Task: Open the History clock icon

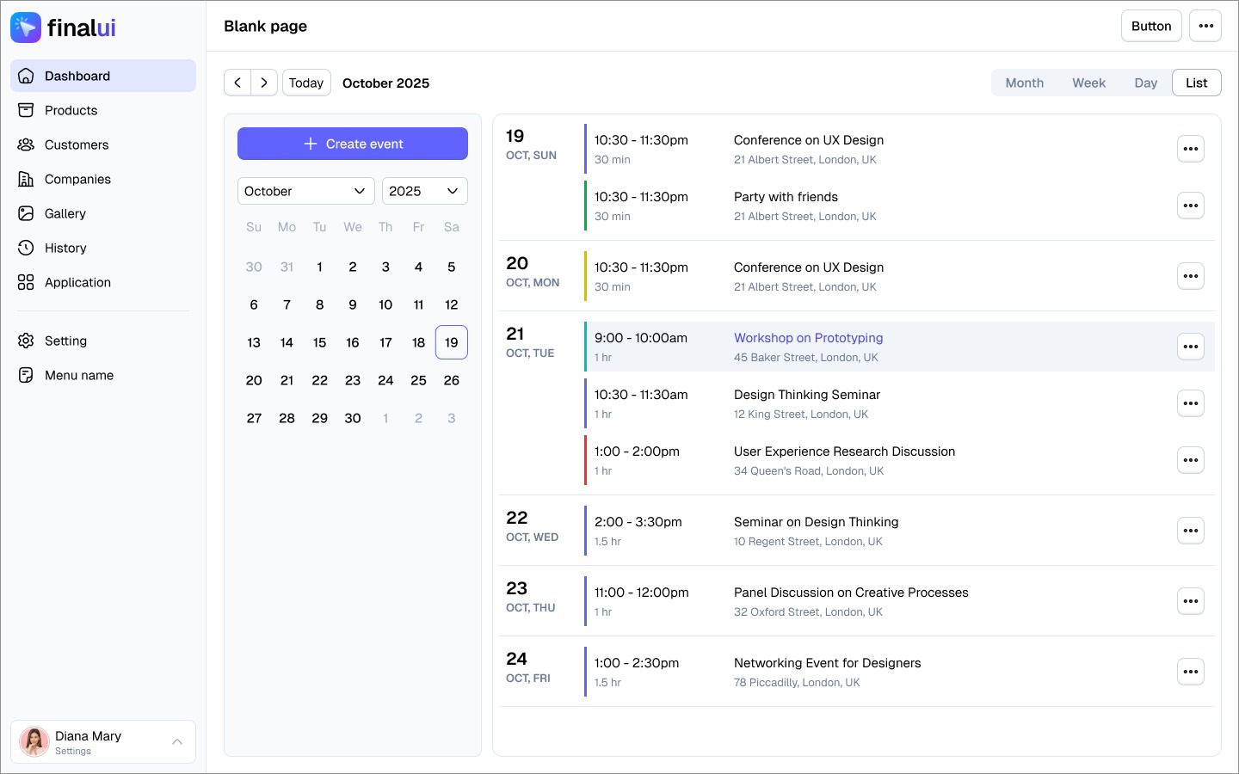Action: click(26, 248)
